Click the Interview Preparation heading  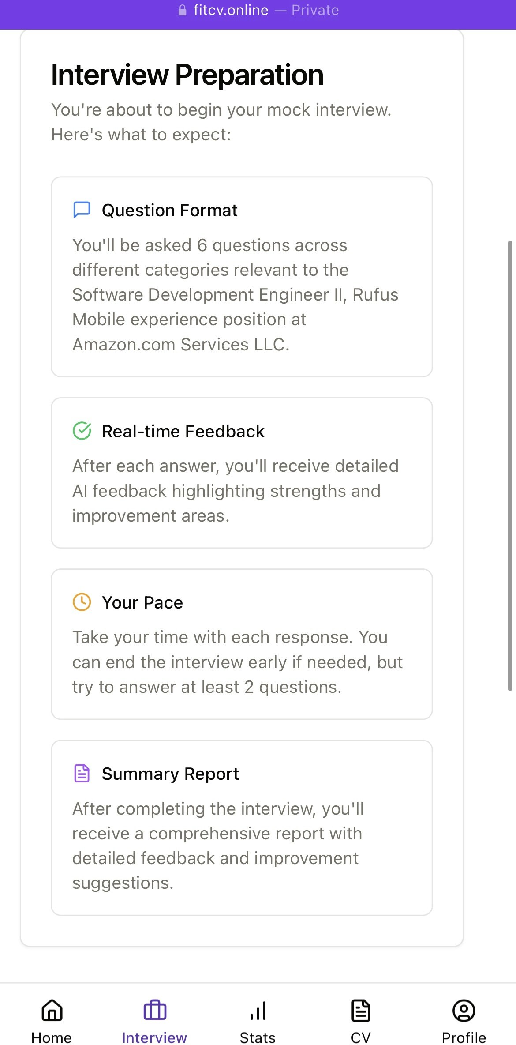(187, 75)
